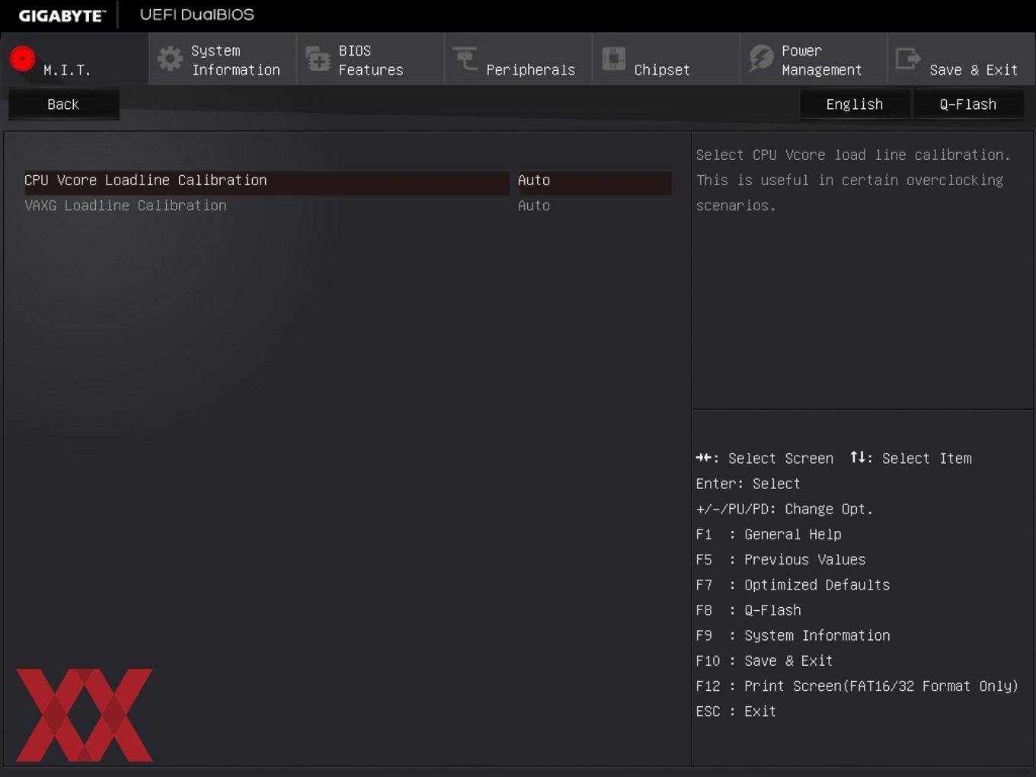Click the F1 General Help hint
This screenshot has width=1036, height=777.
769,535
